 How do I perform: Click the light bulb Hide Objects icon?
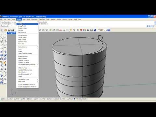(74, 30)
